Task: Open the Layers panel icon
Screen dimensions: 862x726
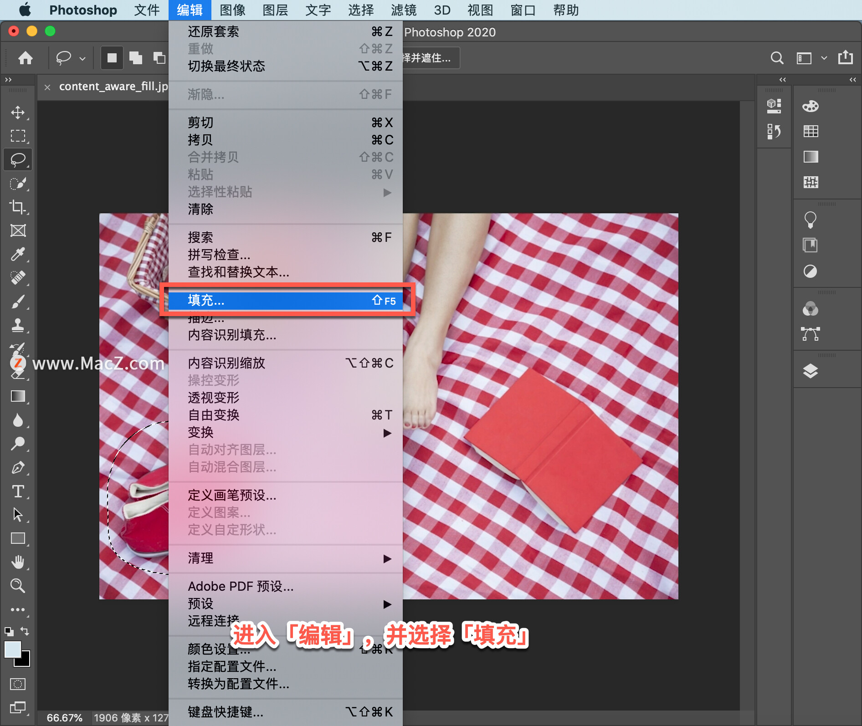Action: coord(811,371)
